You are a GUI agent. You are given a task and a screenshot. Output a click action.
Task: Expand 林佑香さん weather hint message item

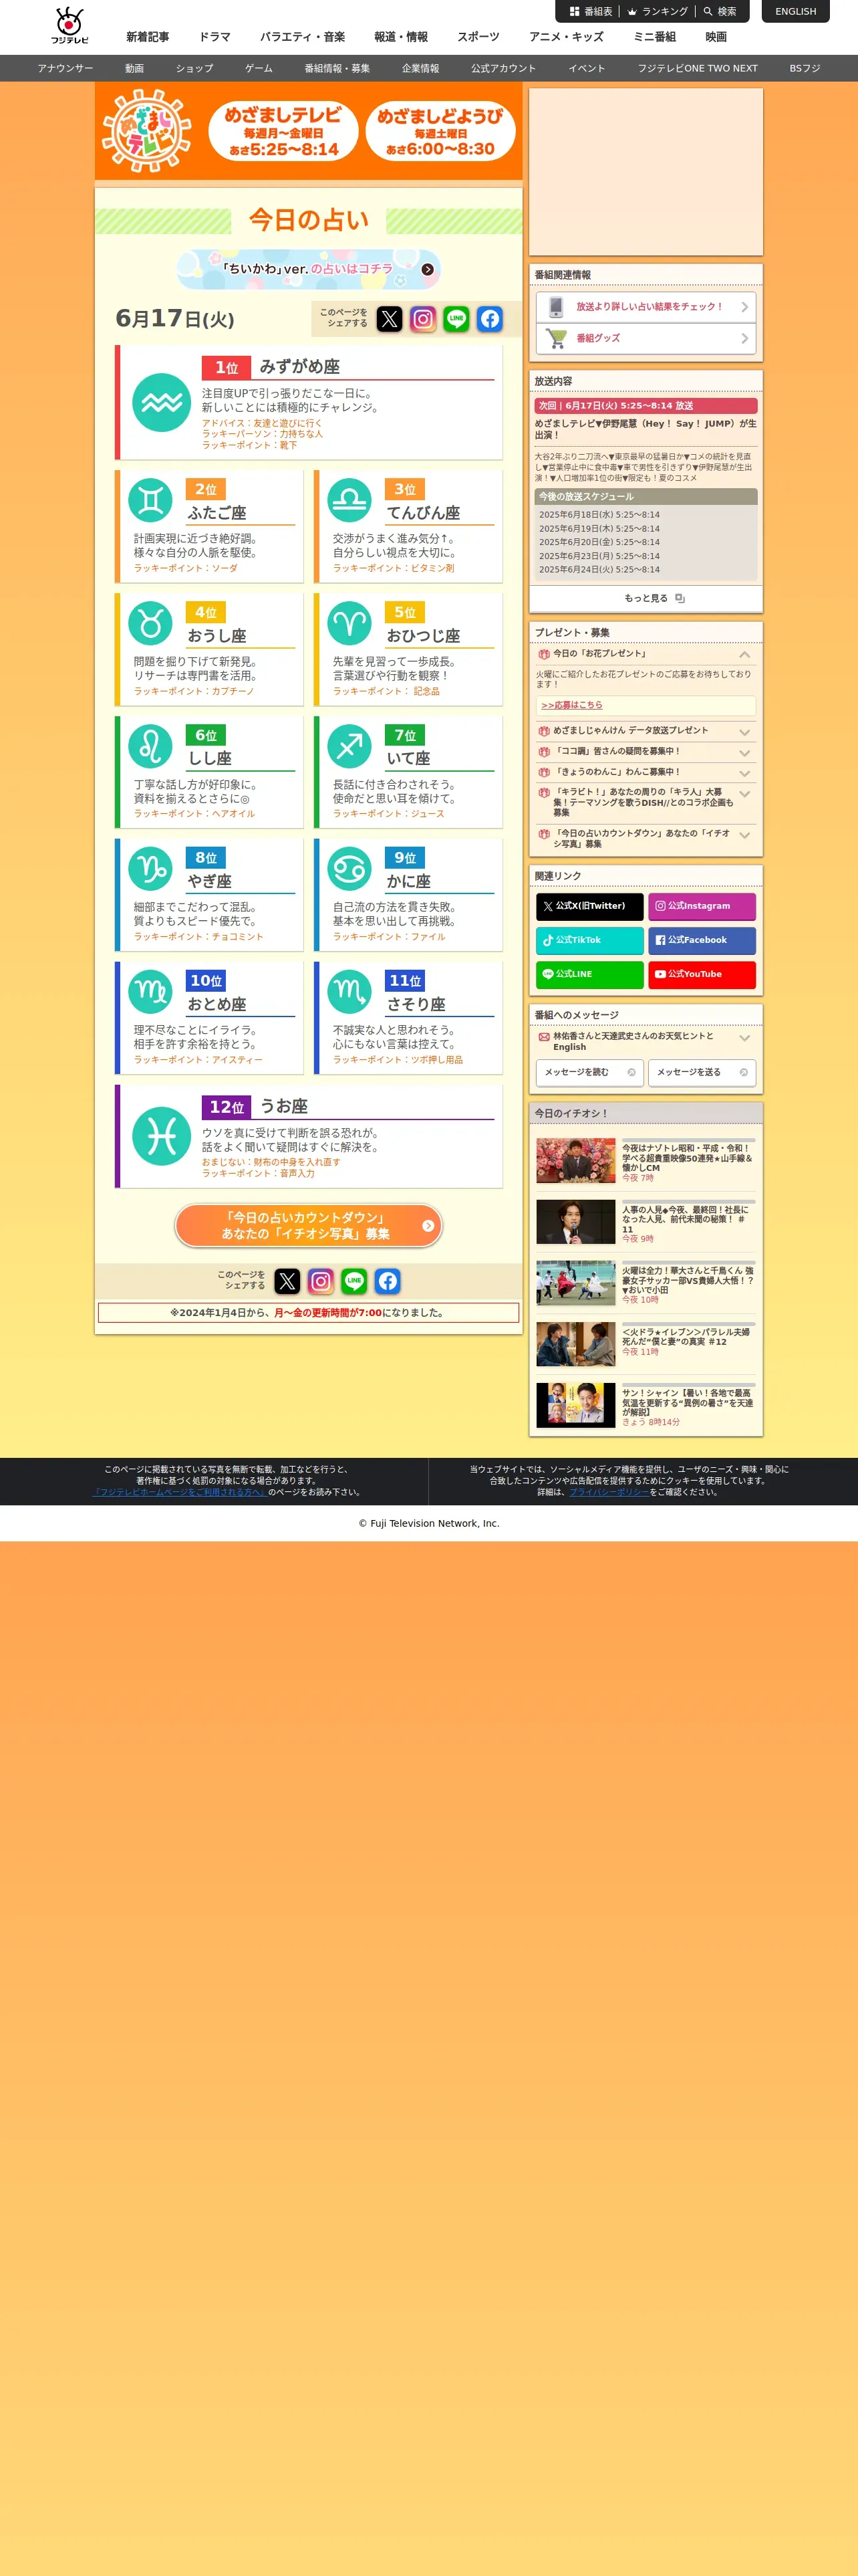pos(744,1038)
